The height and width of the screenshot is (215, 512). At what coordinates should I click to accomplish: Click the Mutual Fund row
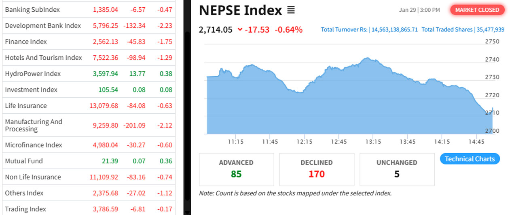(x=24, y=161)
